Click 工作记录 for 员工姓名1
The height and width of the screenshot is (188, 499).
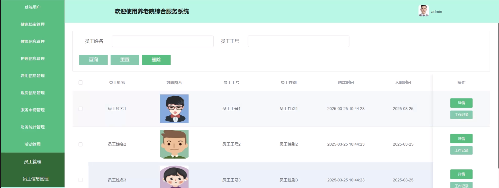click(x=461, y=115)
